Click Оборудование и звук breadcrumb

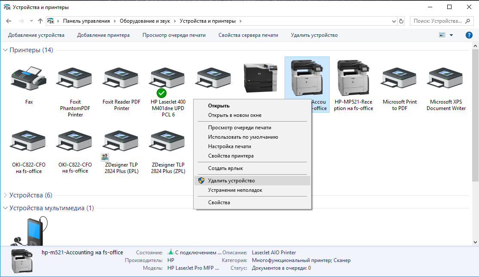point(145,21)
